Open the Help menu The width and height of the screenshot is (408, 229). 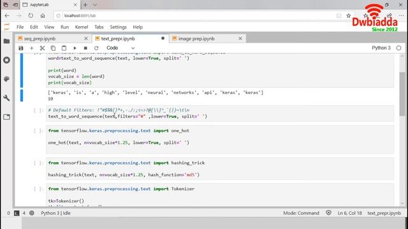click(138, 27)
